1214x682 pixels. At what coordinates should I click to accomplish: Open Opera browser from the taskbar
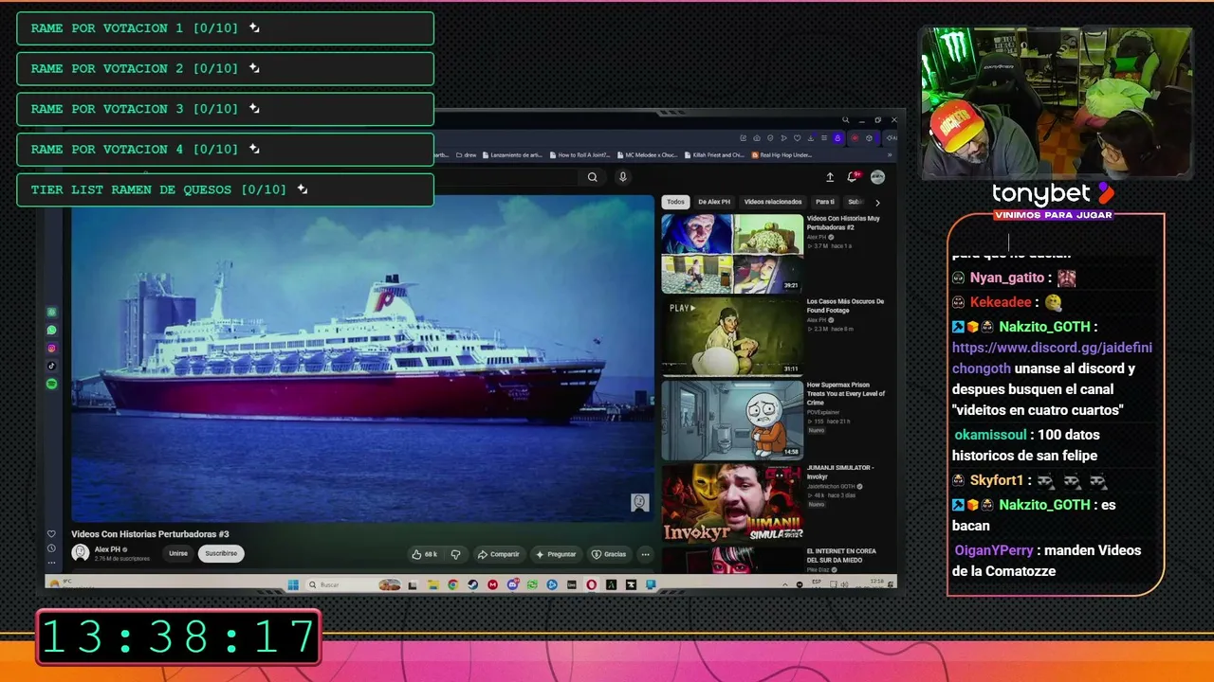click(x=592, y=584)
